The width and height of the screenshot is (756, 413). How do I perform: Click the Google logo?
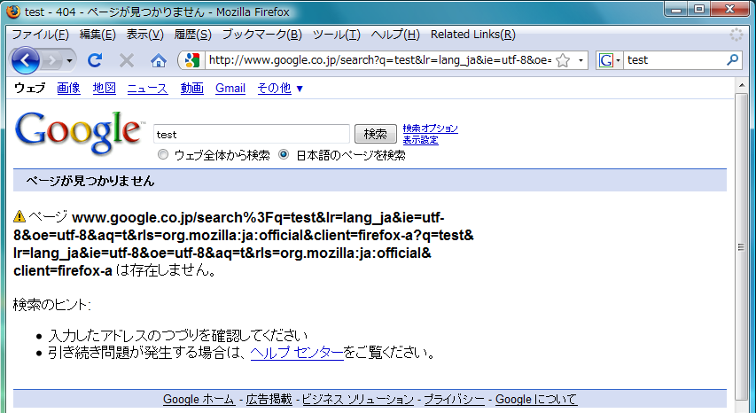click(79, 133)
